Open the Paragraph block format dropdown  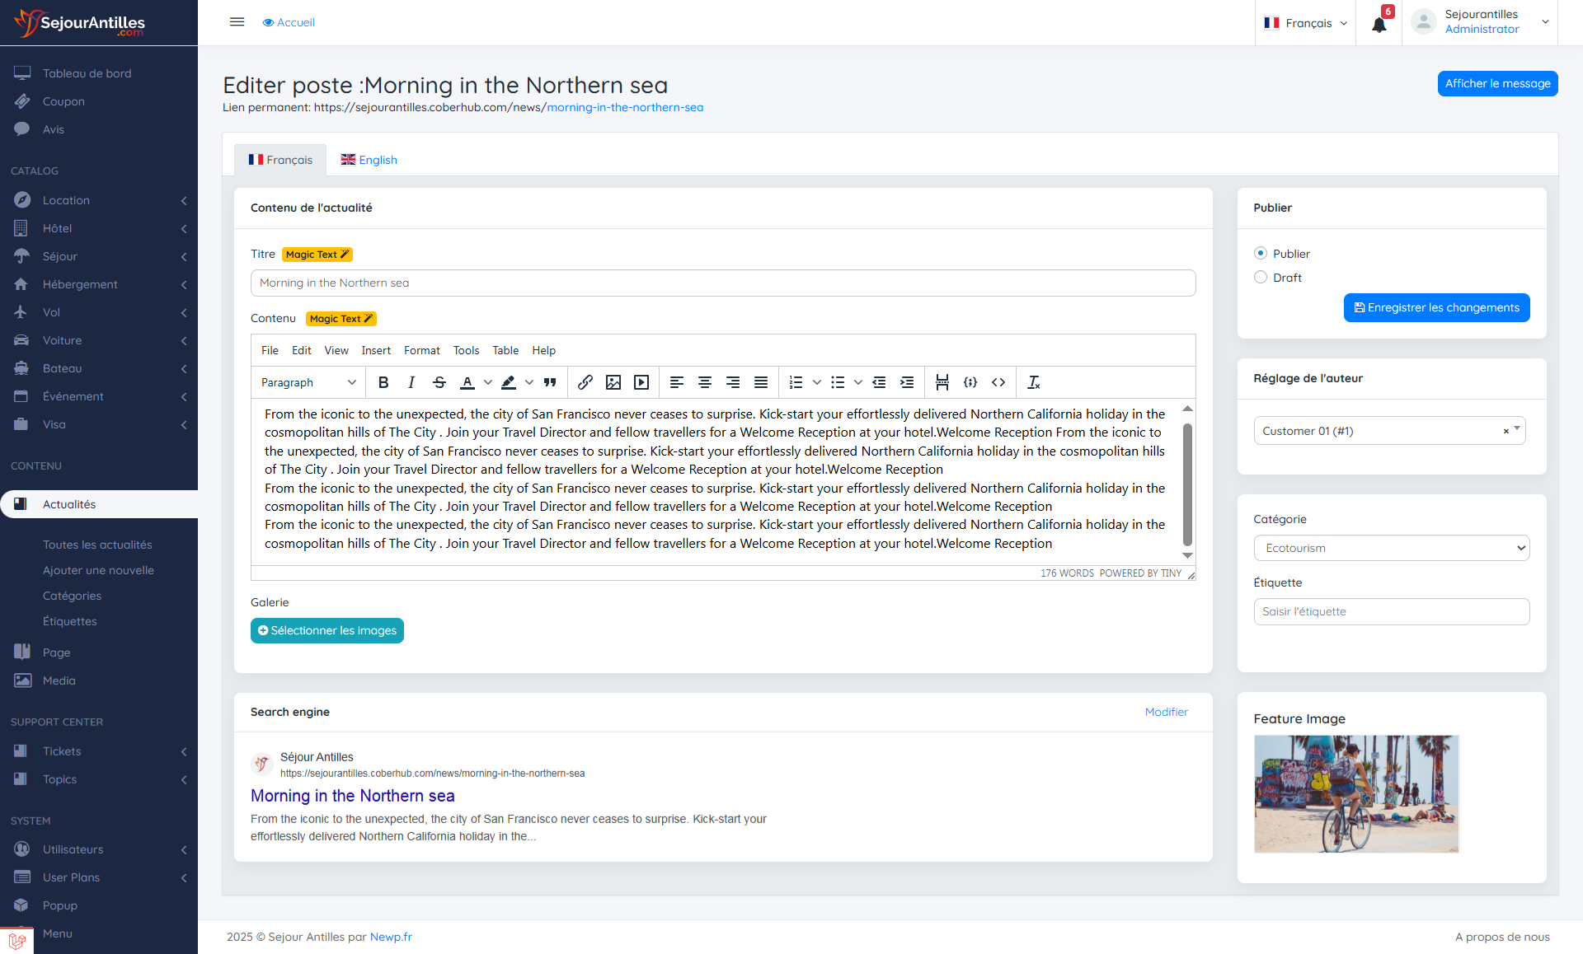point(308,382)
